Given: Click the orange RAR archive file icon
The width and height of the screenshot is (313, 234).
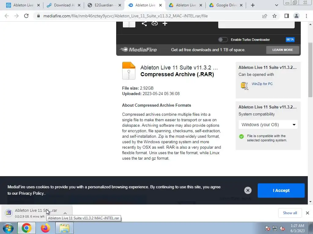Looking at the screenshot, I should (129, 71).
